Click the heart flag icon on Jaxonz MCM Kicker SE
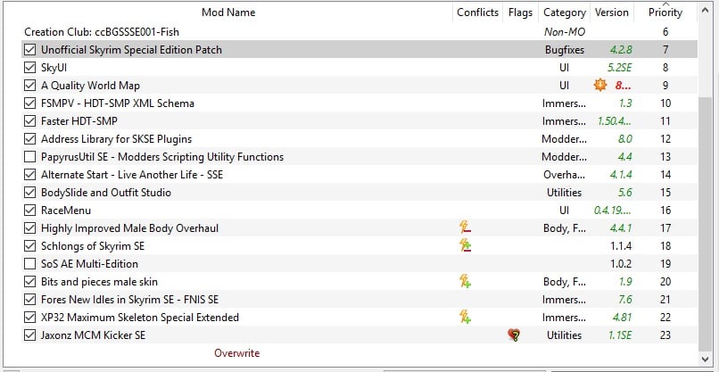This screenshot has height=372, width=719. pos(514,335)
